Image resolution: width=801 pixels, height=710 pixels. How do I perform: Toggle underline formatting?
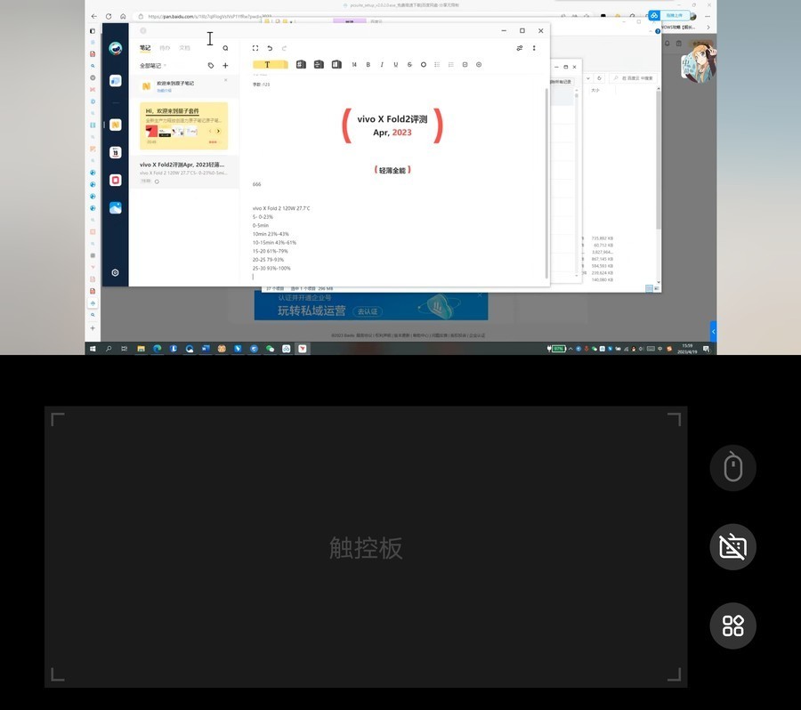click(395, 64)
